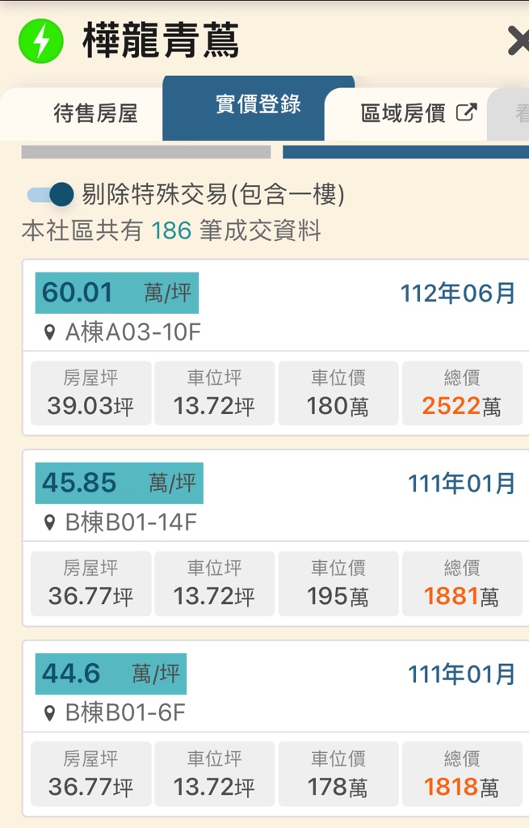Click the 44.6 萬/坪 price badge
Viewport: 529px width, 828px height.
(111, 674)
